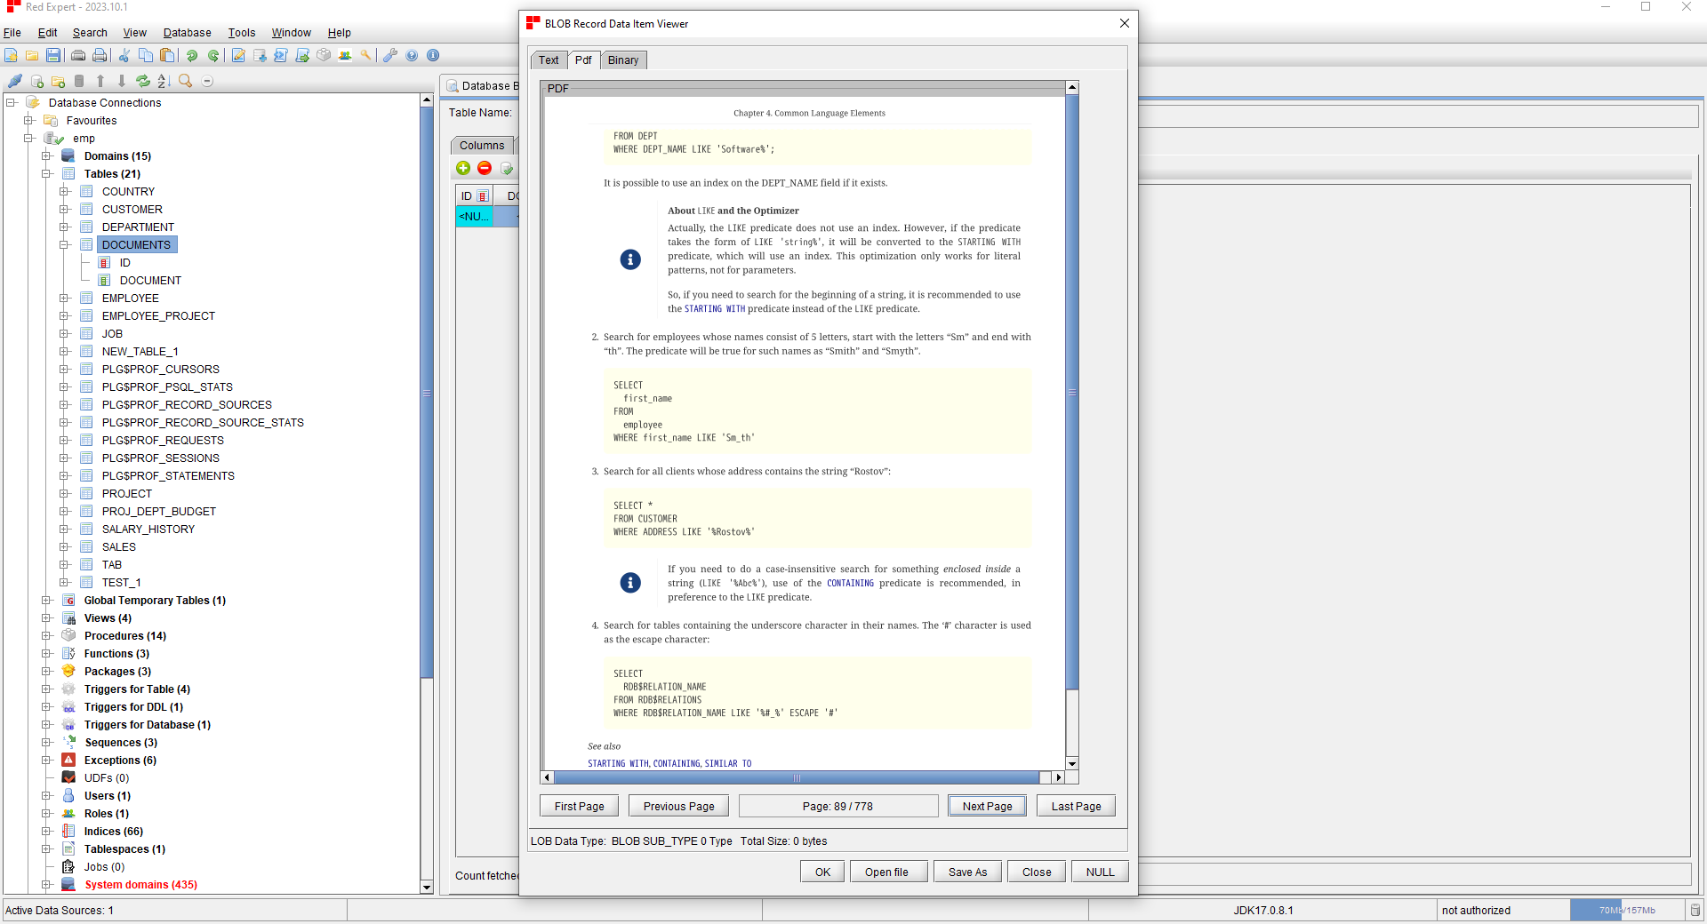1707x924 pixels.
Task: Click the PDF viewer horizontal scrollbar
Action: click(x=797, y=777)
